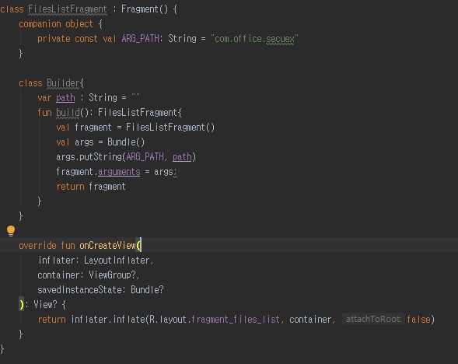Click 'container: ViewGroup?' parameter
The height and width of the screenshot is (364, 458).
(86, 275)
